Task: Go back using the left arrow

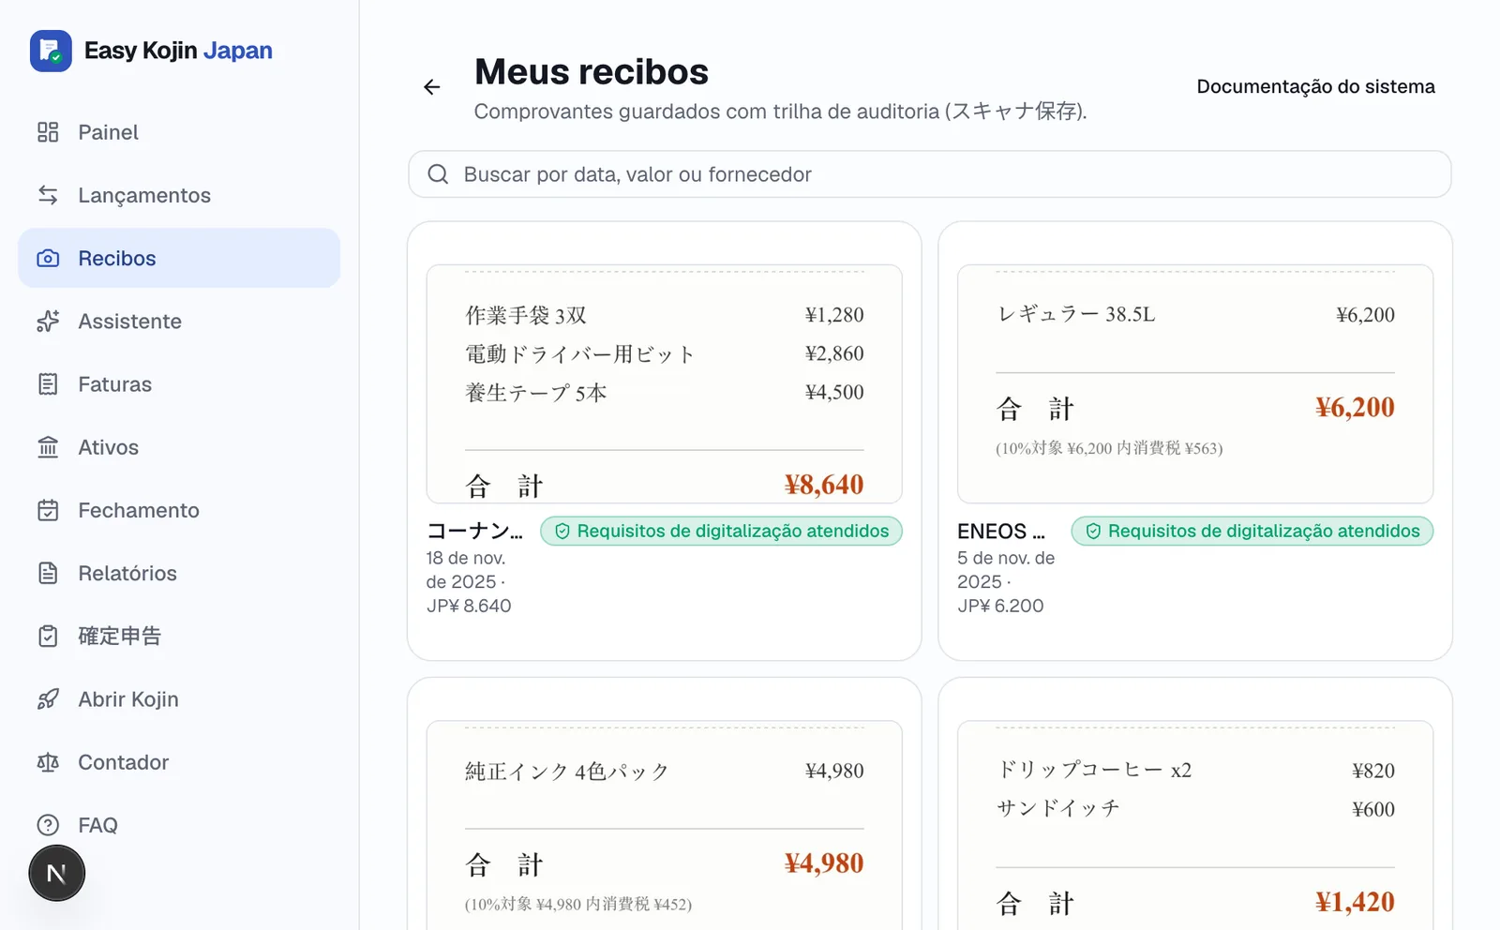Action: [x=431, y=87]
